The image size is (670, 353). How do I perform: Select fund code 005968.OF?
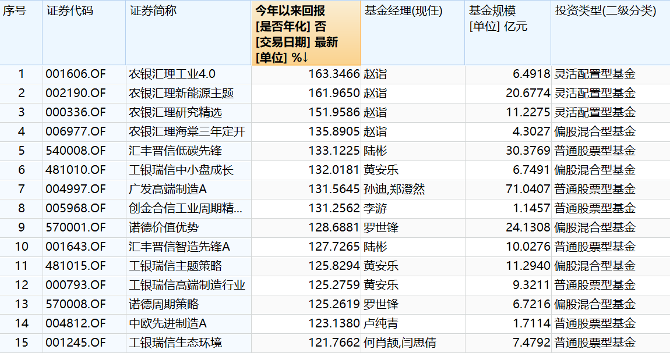tap(76, 208)
